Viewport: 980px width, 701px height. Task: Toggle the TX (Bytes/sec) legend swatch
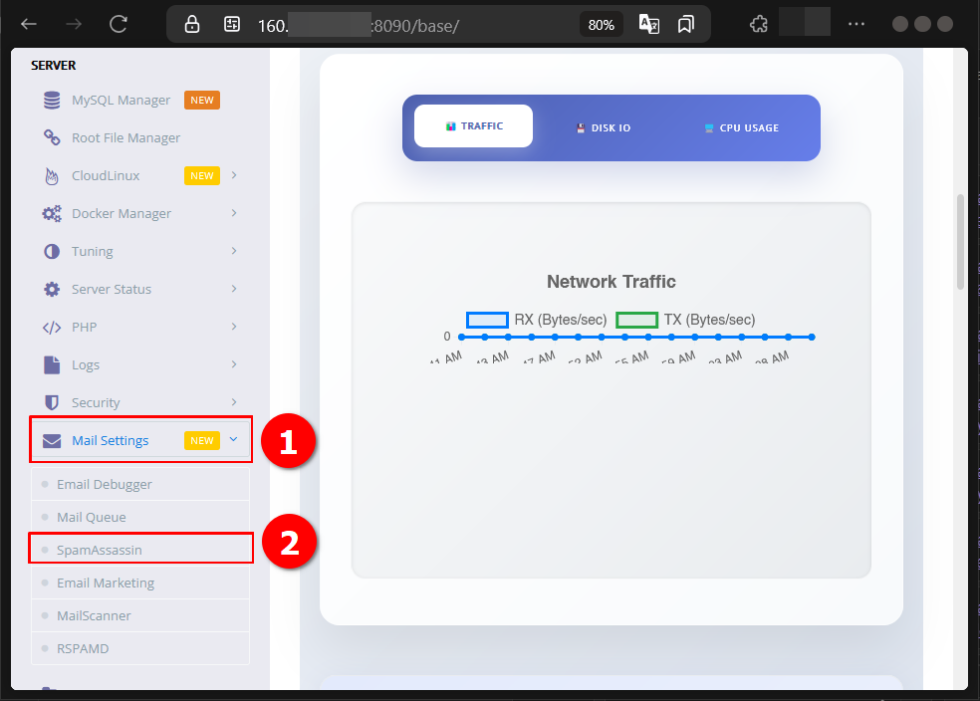tap(636, 320)
